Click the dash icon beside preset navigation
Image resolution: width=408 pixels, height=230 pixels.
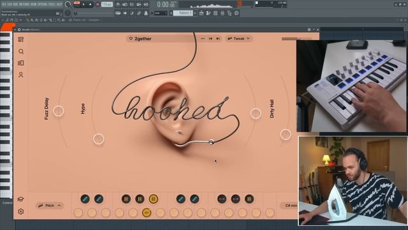(x=203, y=38)
